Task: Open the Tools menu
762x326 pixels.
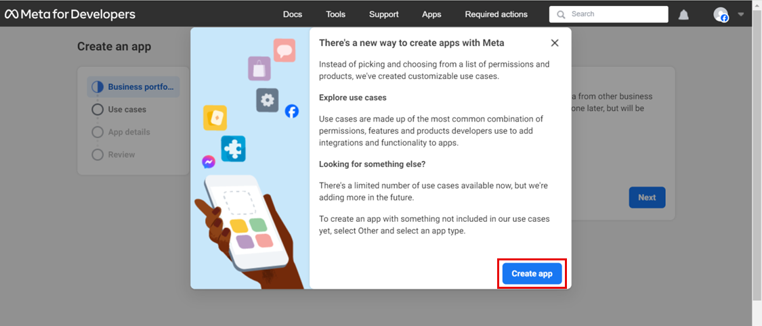Action: point(335,14)
